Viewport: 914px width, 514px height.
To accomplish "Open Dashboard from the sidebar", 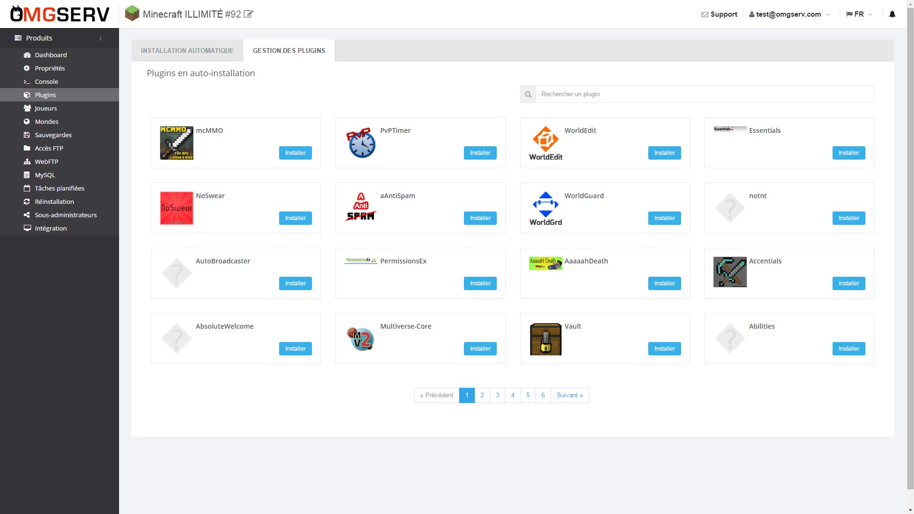I will (60, 55).
